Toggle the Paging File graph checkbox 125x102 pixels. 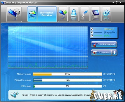[x=92, y=32]
